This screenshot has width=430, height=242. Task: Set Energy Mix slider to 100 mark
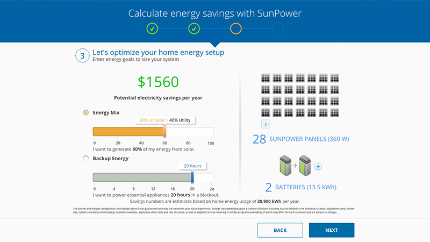211,132
